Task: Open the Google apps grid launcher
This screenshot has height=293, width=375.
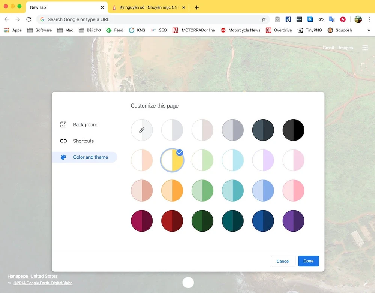Action: [365, 48]
